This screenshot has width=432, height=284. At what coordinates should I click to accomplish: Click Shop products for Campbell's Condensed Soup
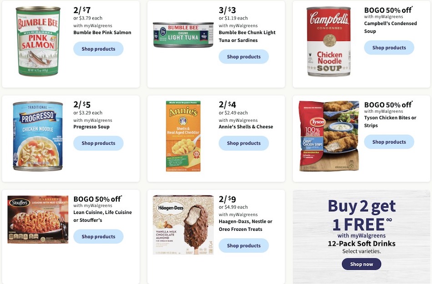(x=389, y=47)
